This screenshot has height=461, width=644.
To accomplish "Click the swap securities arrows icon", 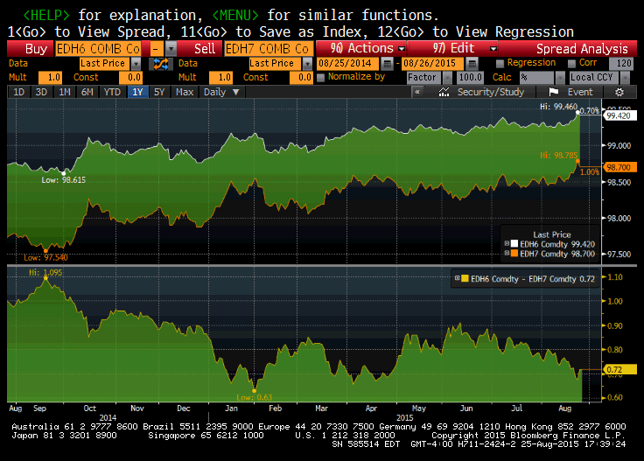I will (x=160, y=64).
